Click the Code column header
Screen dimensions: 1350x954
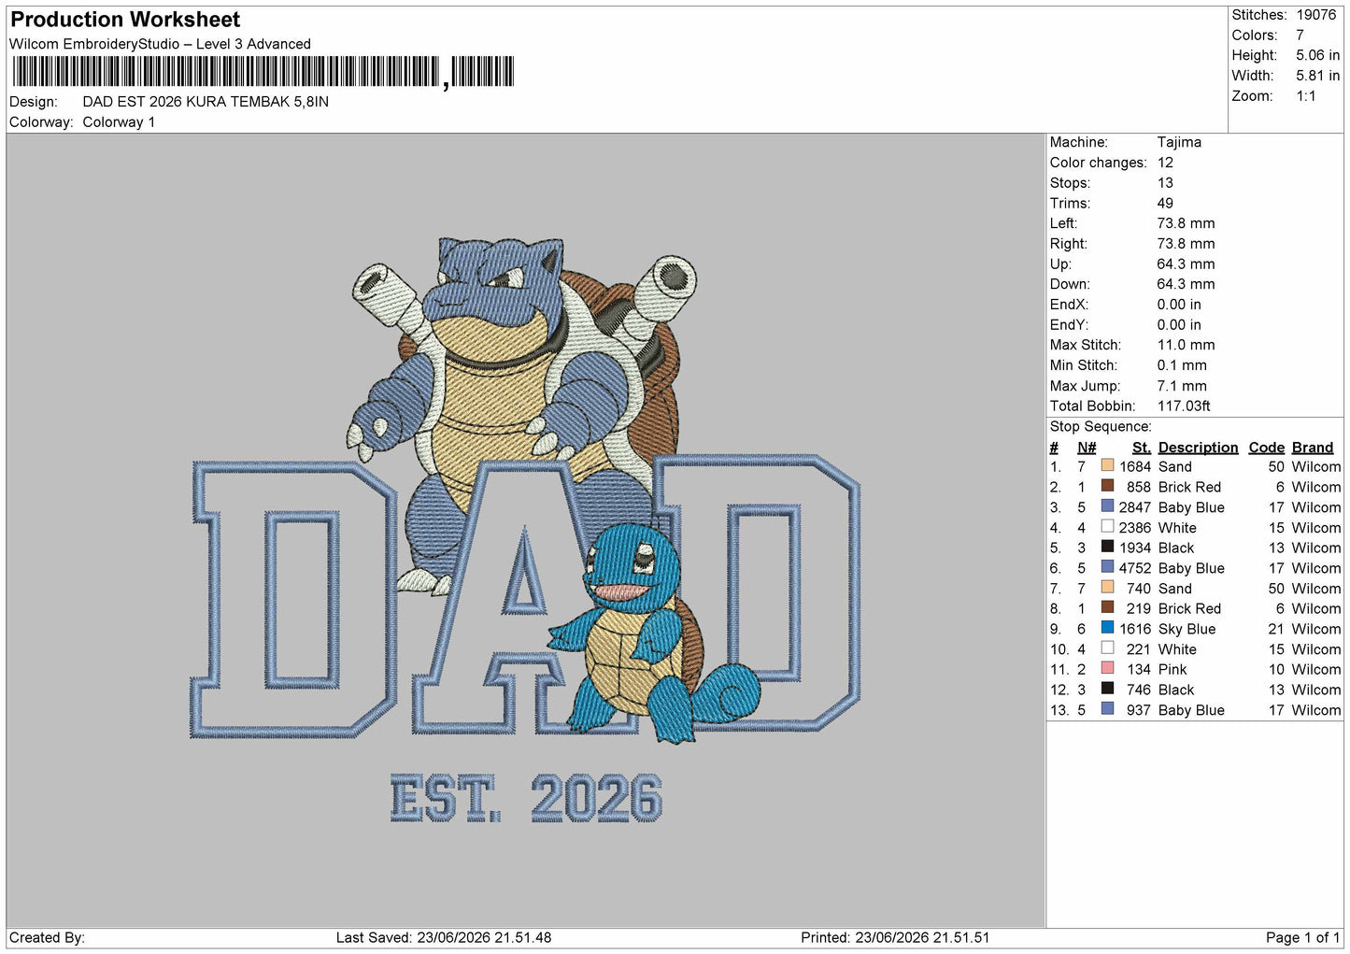[x=1267, y=448]
